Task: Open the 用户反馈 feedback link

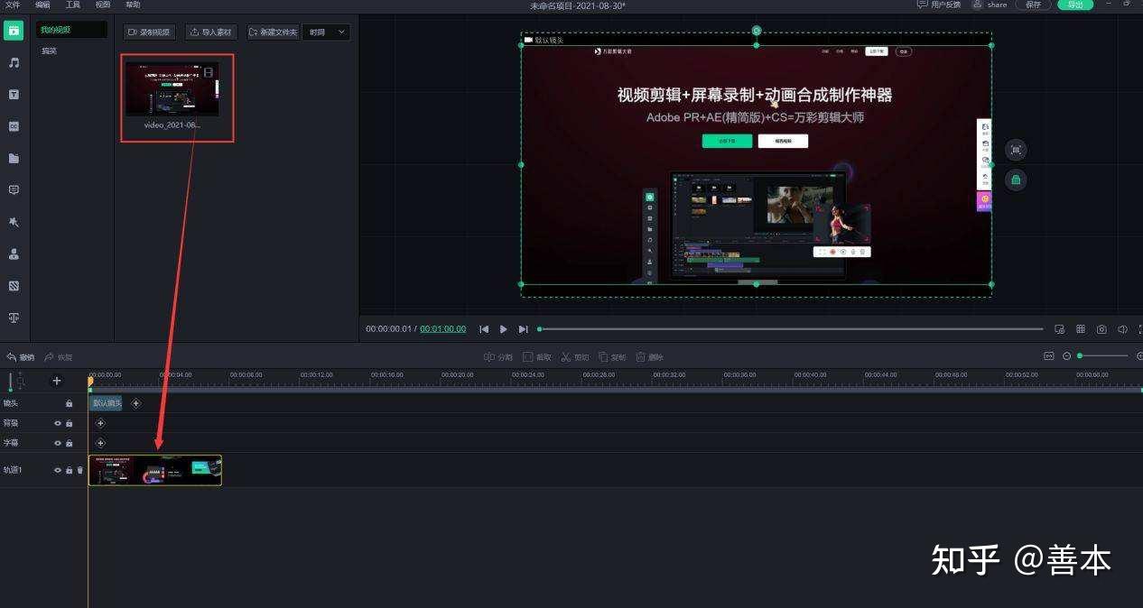Action: pyautogui.click(x=939, y=5)
